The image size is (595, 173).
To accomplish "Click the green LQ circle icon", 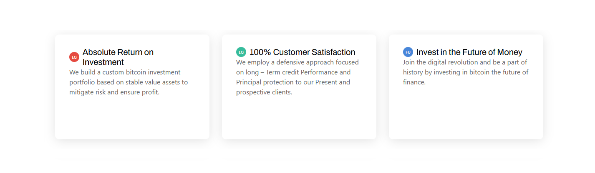I will tap(241, 52).
